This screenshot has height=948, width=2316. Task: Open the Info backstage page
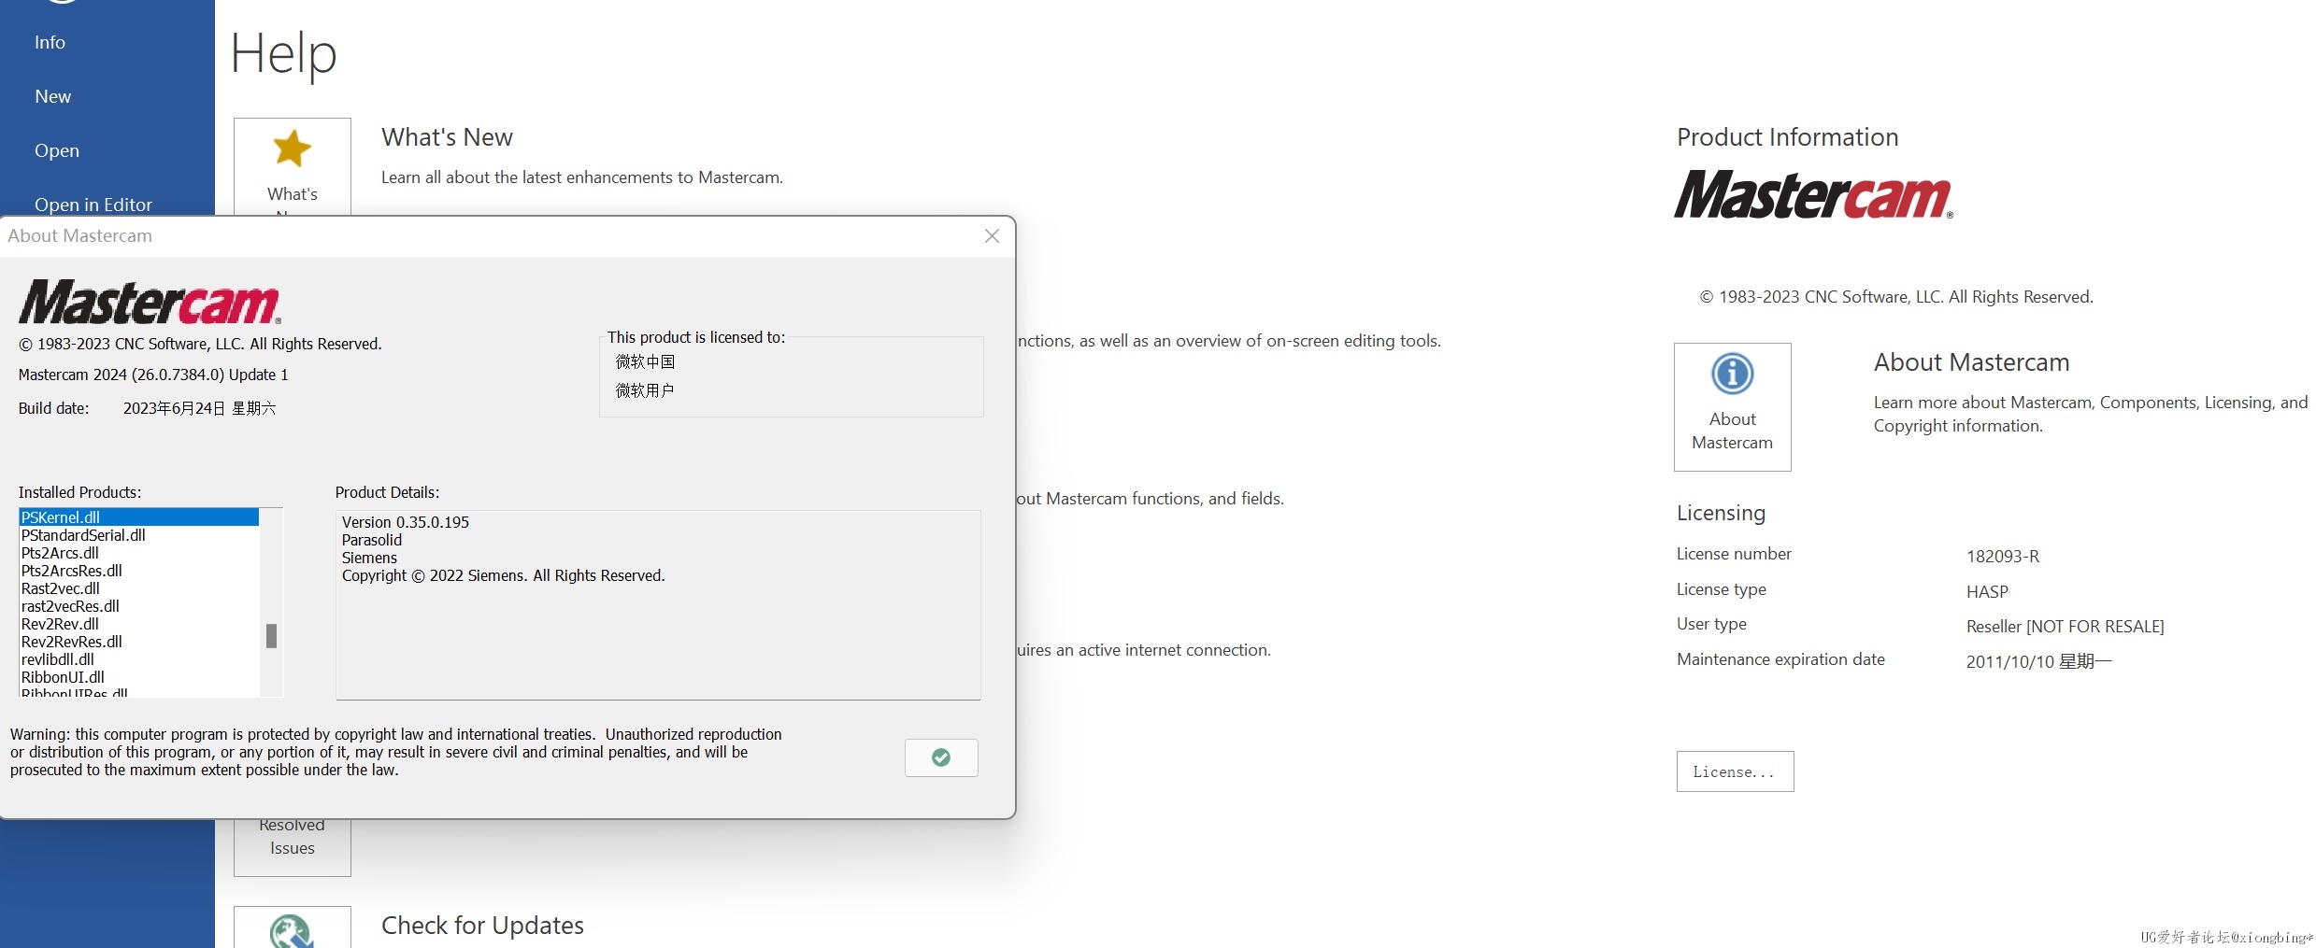50,42
